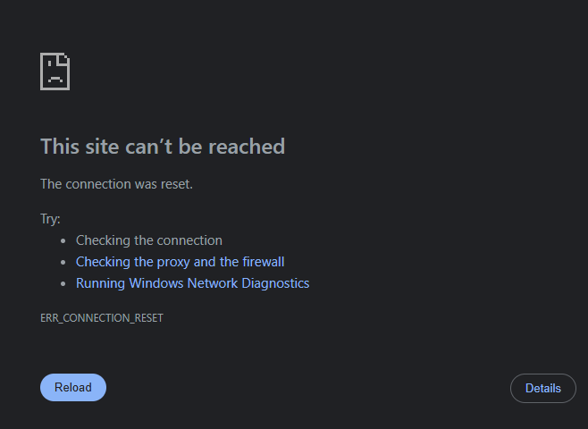Open "Checking the proxy and the firewall" link
The width and height of the screenshot is (588, 429).
pyautogui.click(x=180, y=262)
